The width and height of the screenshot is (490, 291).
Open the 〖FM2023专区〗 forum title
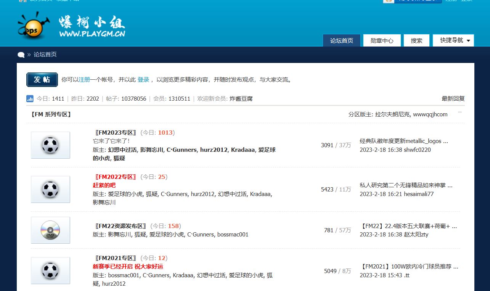[115, 133]
